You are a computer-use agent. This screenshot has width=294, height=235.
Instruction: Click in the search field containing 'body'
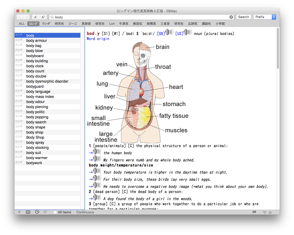click(141, 17)
